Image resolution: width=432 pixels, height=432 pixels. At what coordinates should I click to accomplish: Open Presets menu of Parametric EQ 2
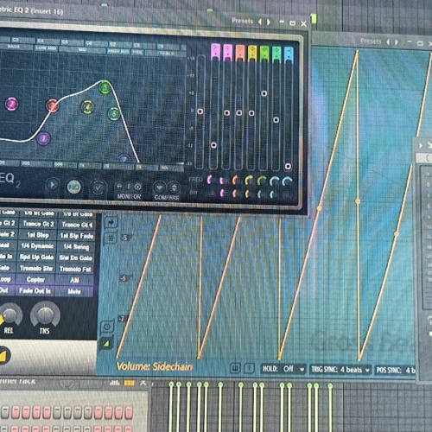(243, 21)
